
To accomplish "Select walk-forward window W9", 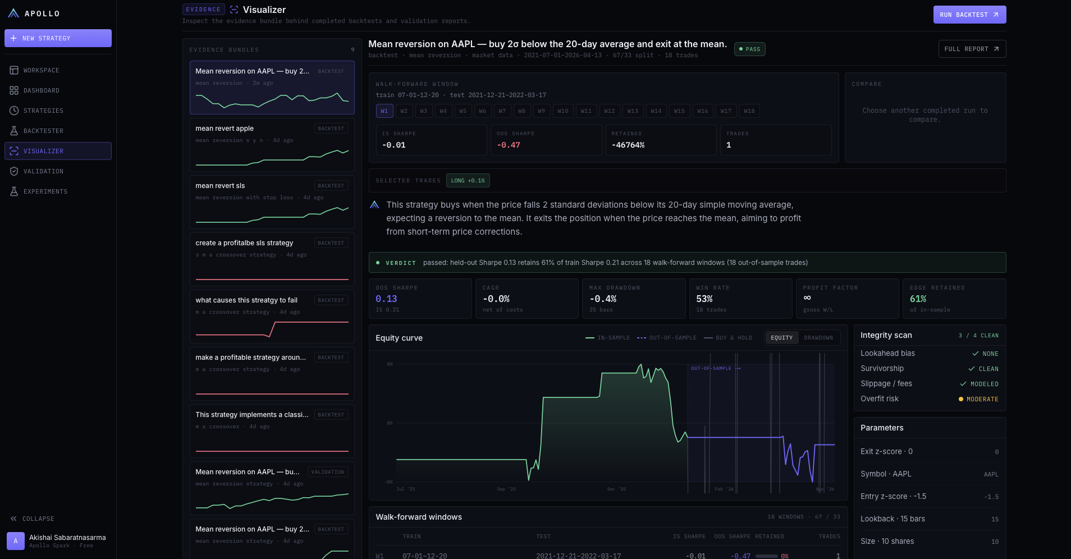I will (541, 111).
